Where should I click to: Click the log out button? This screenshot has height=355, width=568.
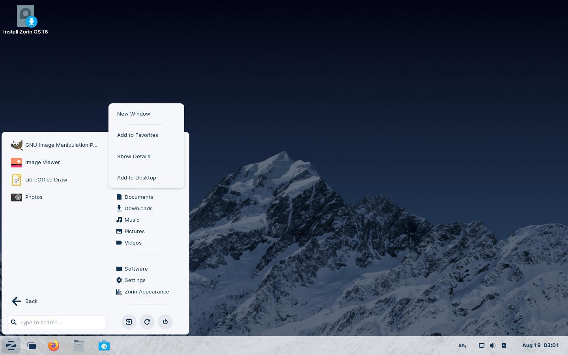[x=129, y=322]
